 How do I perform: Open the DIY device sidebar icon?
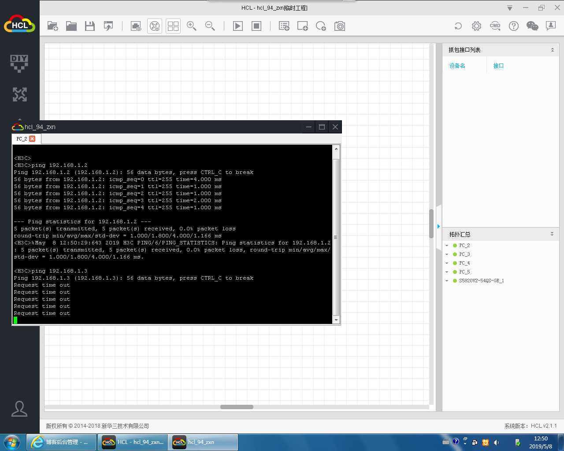(x=19, y=63)
